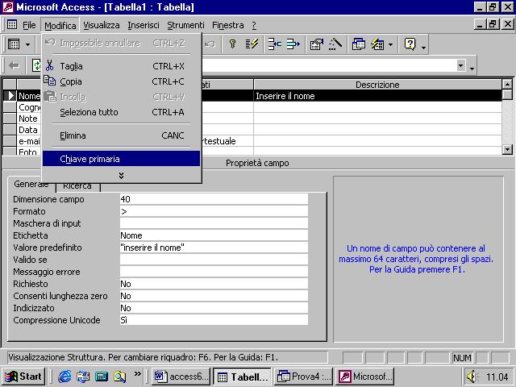
Task: Click the field grid scrollbar down arrow
Action: click(x=507, y=149)
